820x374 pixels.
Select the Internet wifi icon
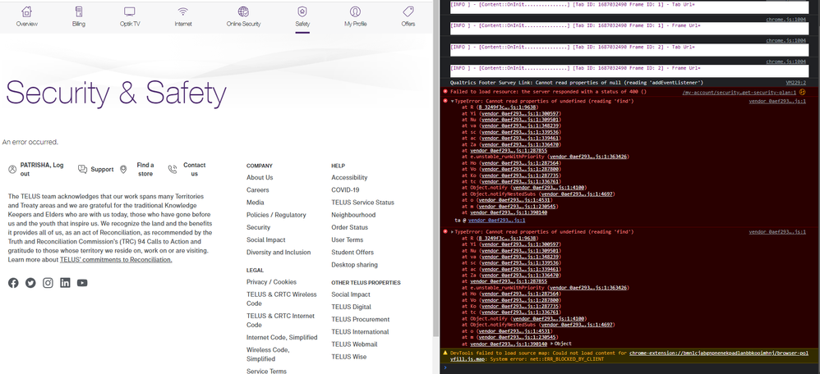coord(183,12)
